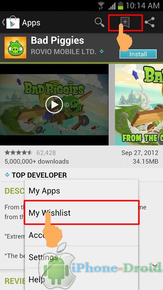Tap the top developer badge next to Rovio
Image resolution: width=163 pixels, height=290 pixels.
point(102,51)
